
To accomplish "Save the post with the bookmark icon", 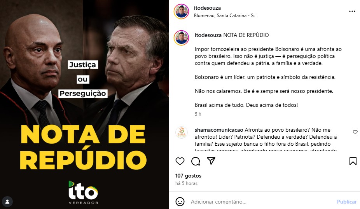I will [x=353, y=161].
